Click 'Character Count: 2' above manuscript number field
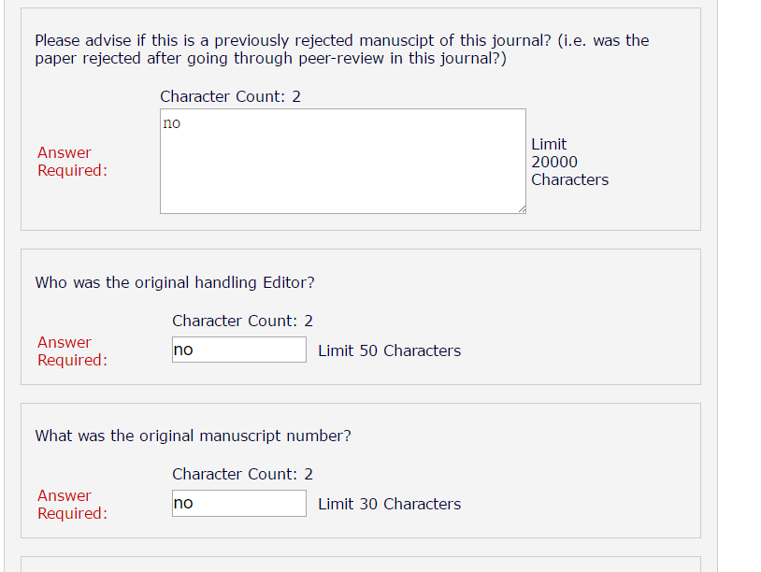Image resolution: width=761 pixels, height=572 pixels. pyautogui.click(x=242, y=474)
